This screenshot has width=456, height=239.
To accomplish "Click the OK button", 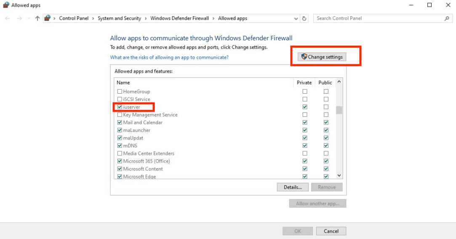I will pos(298,231).
